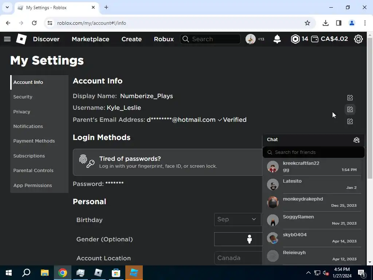Select the male gender icon button

249,239
